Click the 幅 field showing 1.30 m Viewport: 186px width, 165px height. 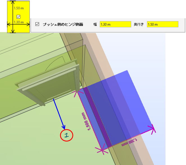click(115, 24)
